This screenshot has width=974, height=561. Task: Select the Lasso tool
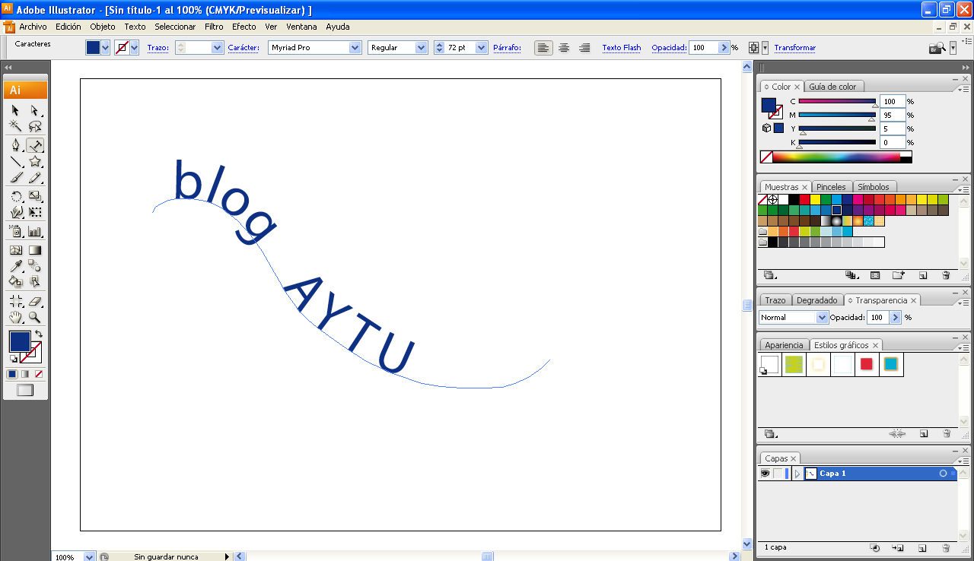click(35, 126)
